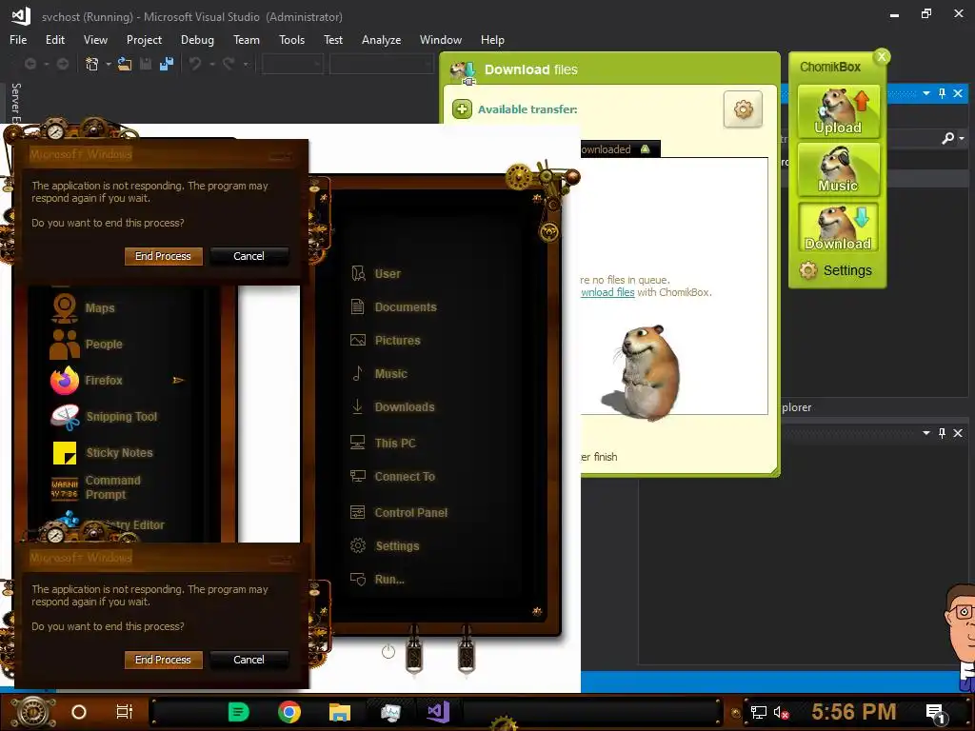Viewport: 975px width, 731px height.
Task: Click the Save icon in Visual Studio toolbar
Action: (x=146, y=64)
